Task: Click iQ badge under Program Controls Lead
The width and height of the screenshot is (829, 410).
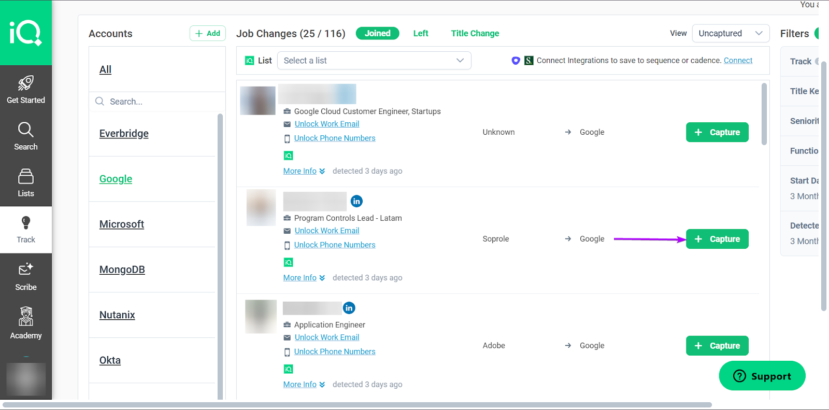Action: (x=289, y=262)
